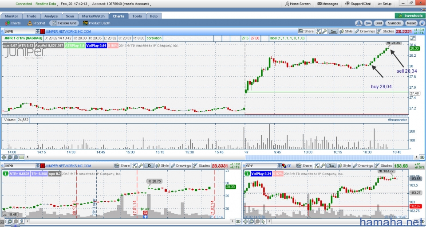Open the Drawings menu on the main chart
The image size is (426, 227).
(365, 31)
